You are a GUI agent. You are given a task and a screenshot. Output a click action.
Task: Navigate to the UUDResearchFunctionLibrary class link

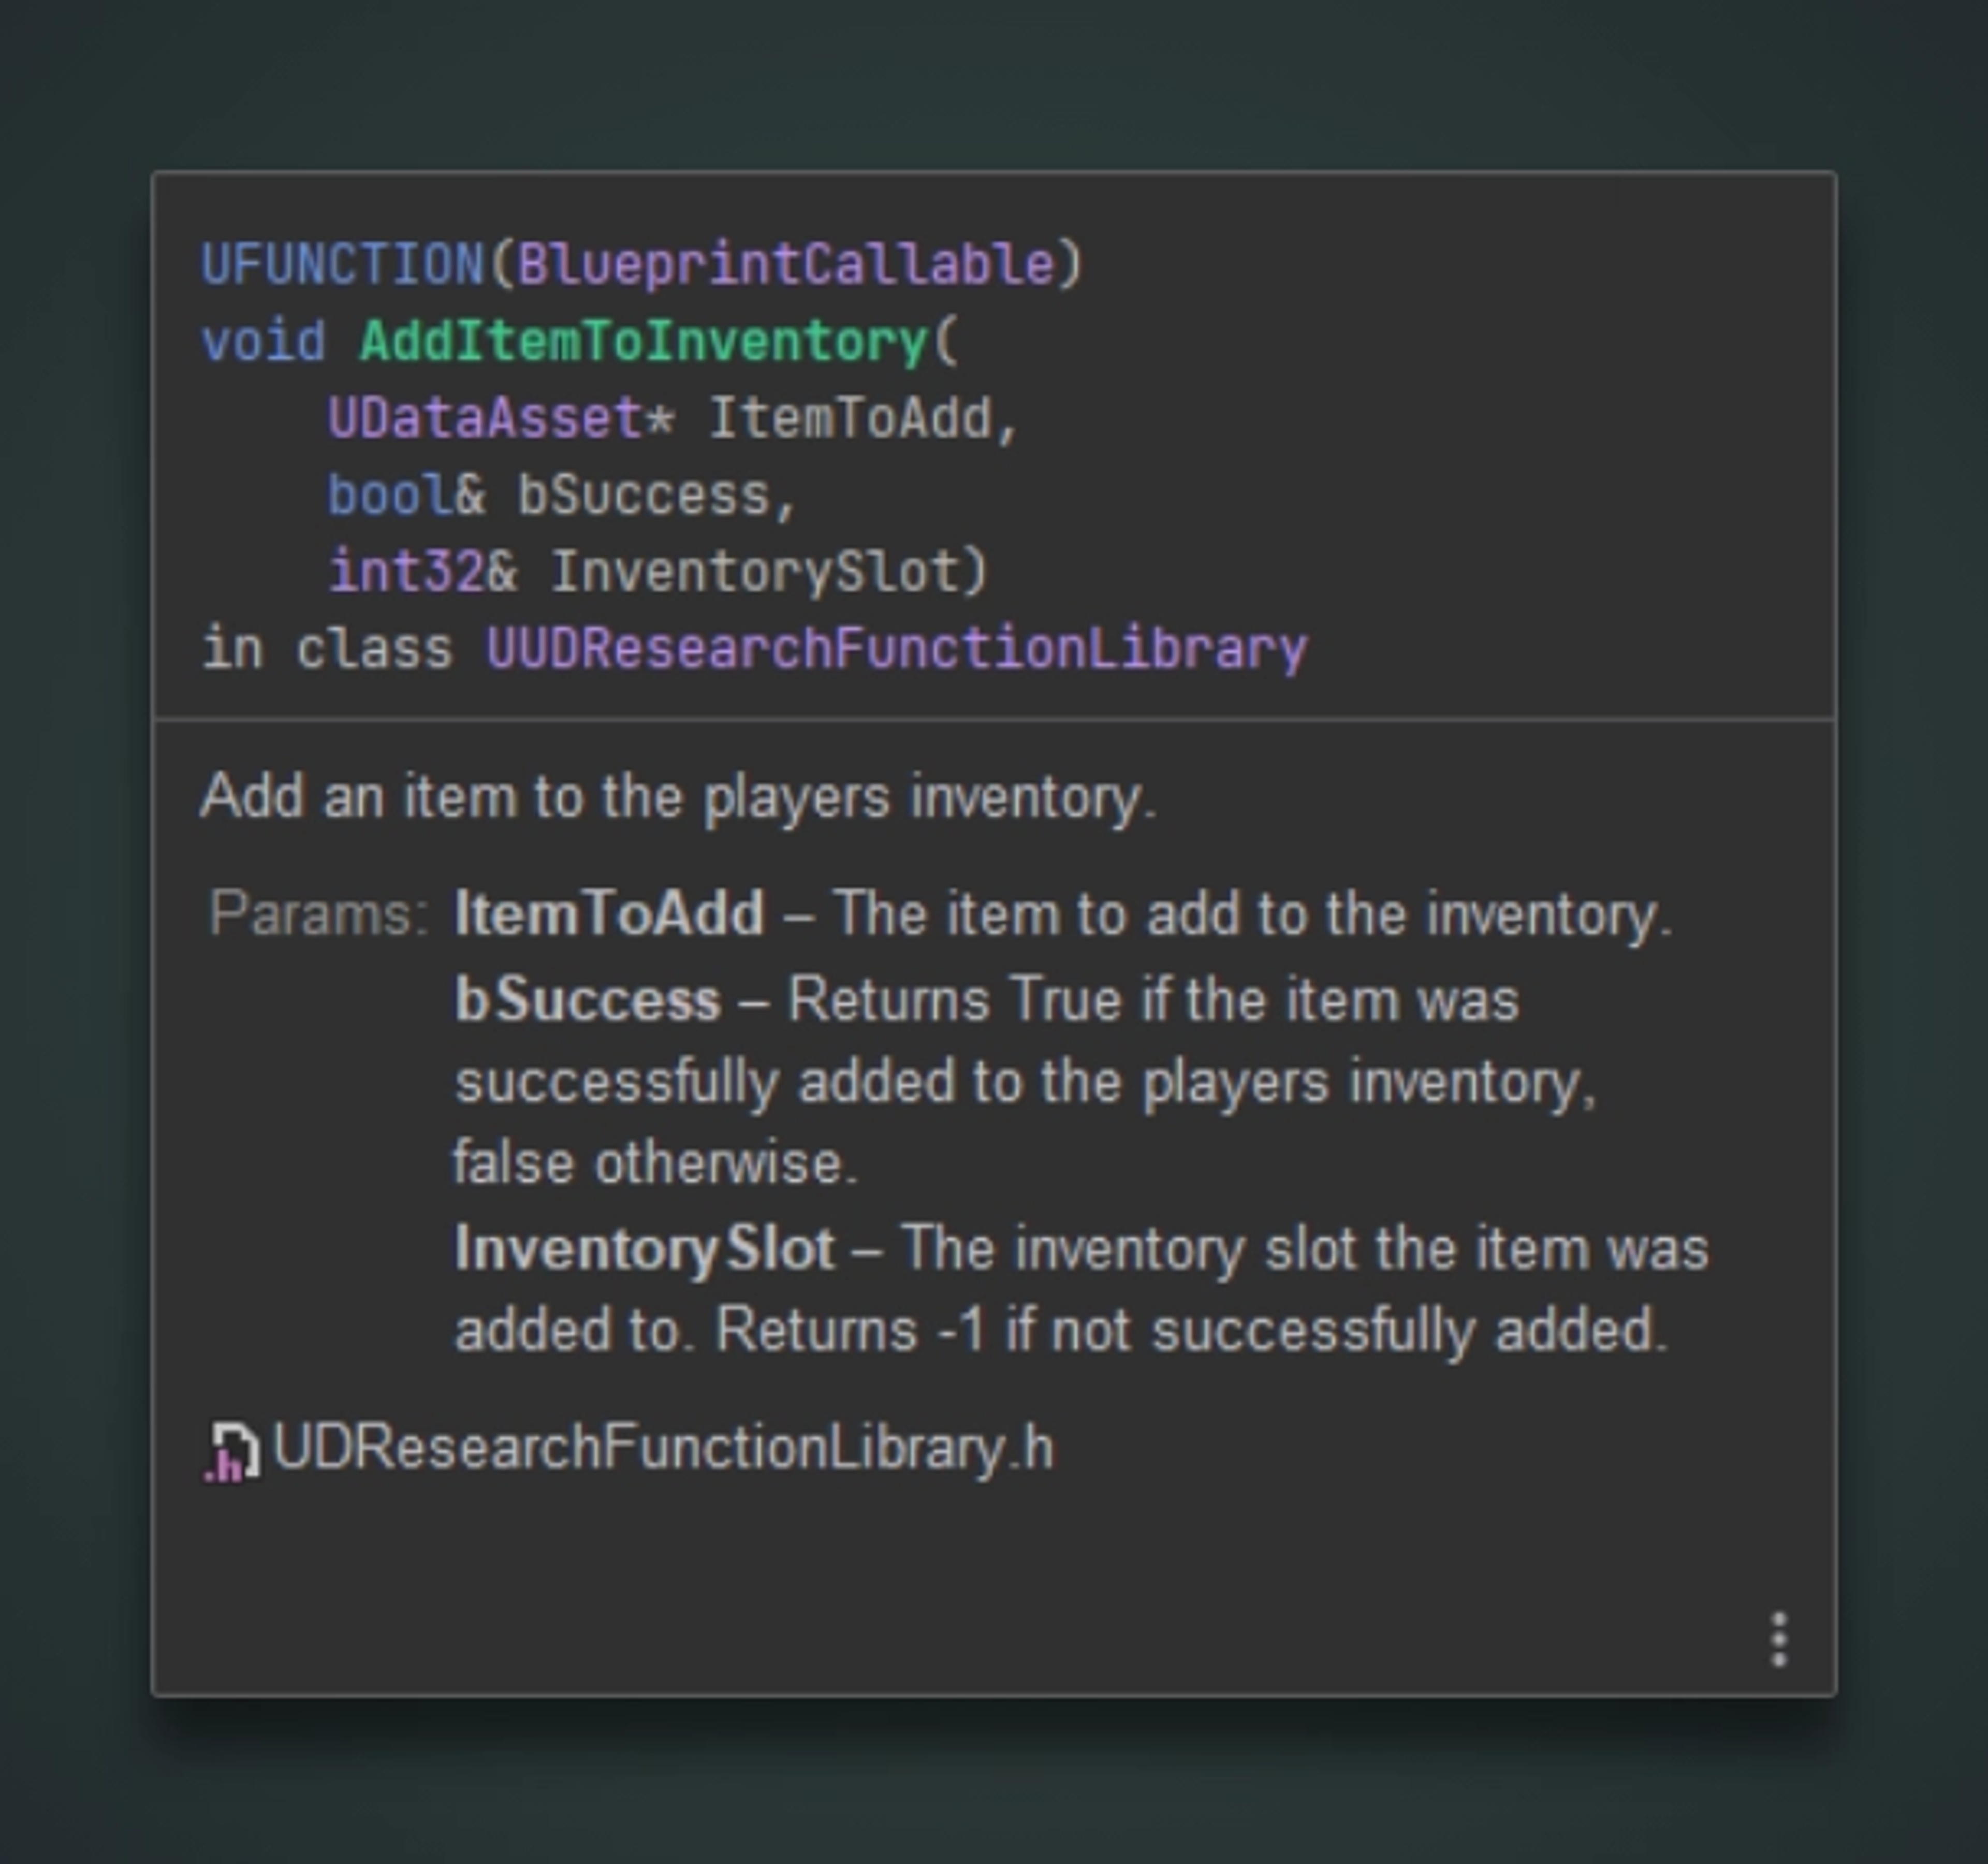896,649
